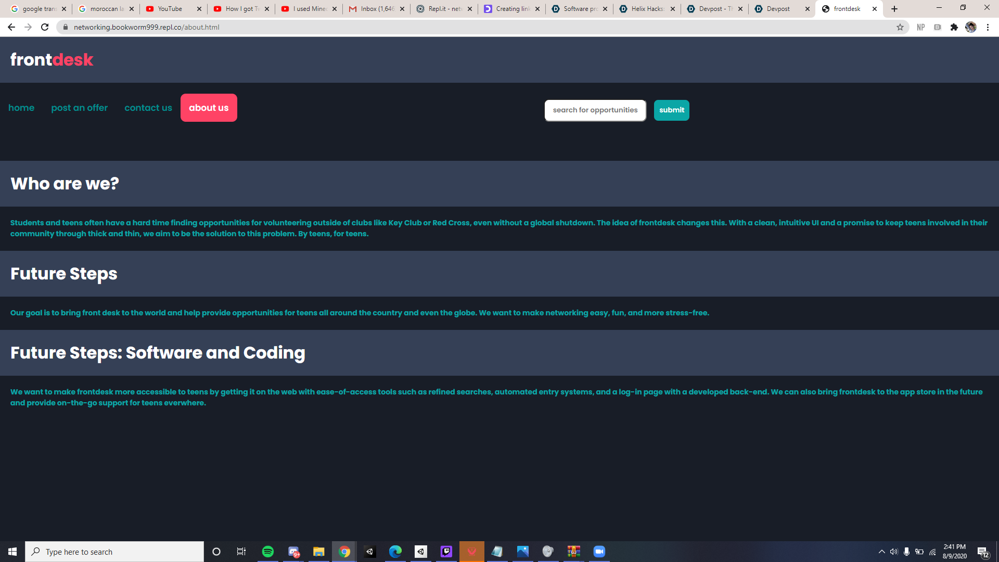
Task: Launch Zoom from the taskbar
Action: [x=599, y=552]
